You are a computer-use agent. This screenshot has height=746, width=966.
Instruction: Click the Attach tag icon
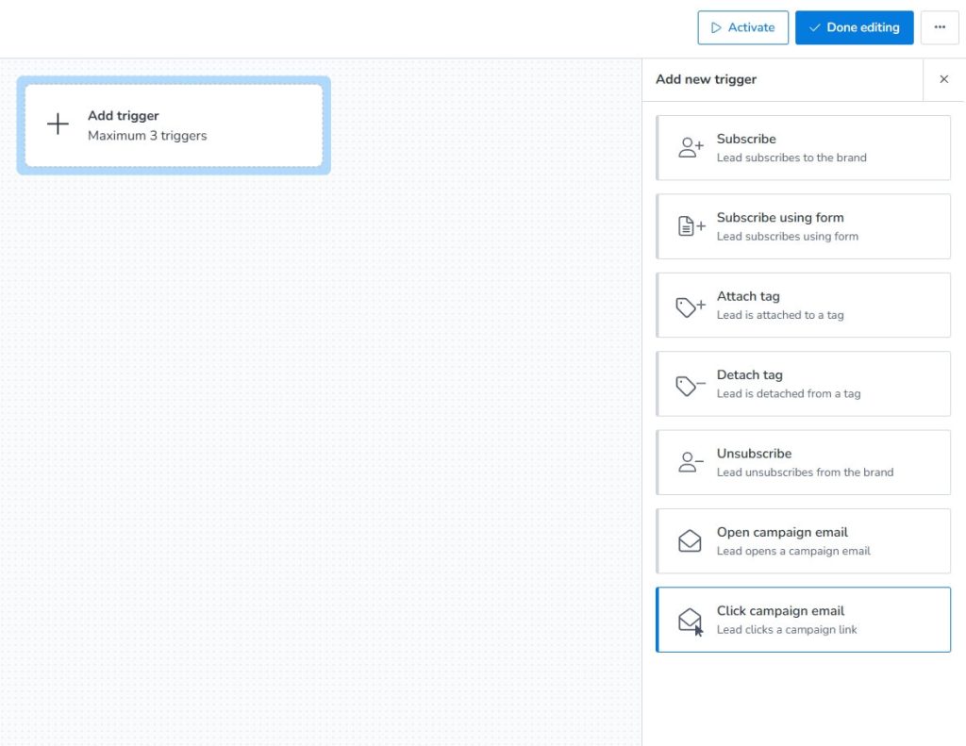[x=691, y=306]
